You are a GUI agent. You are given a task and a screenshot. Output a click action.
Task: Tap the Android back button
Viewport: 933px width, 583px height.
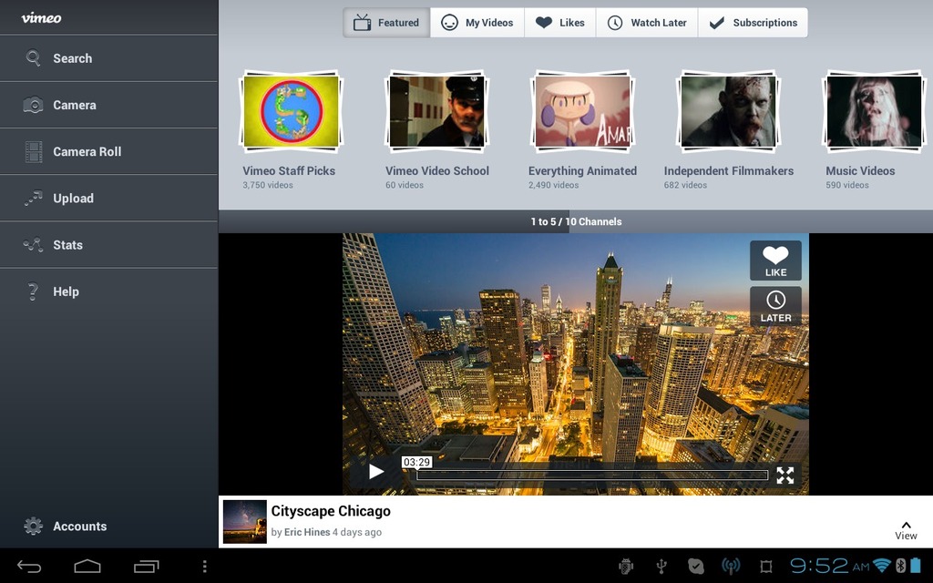28,567
